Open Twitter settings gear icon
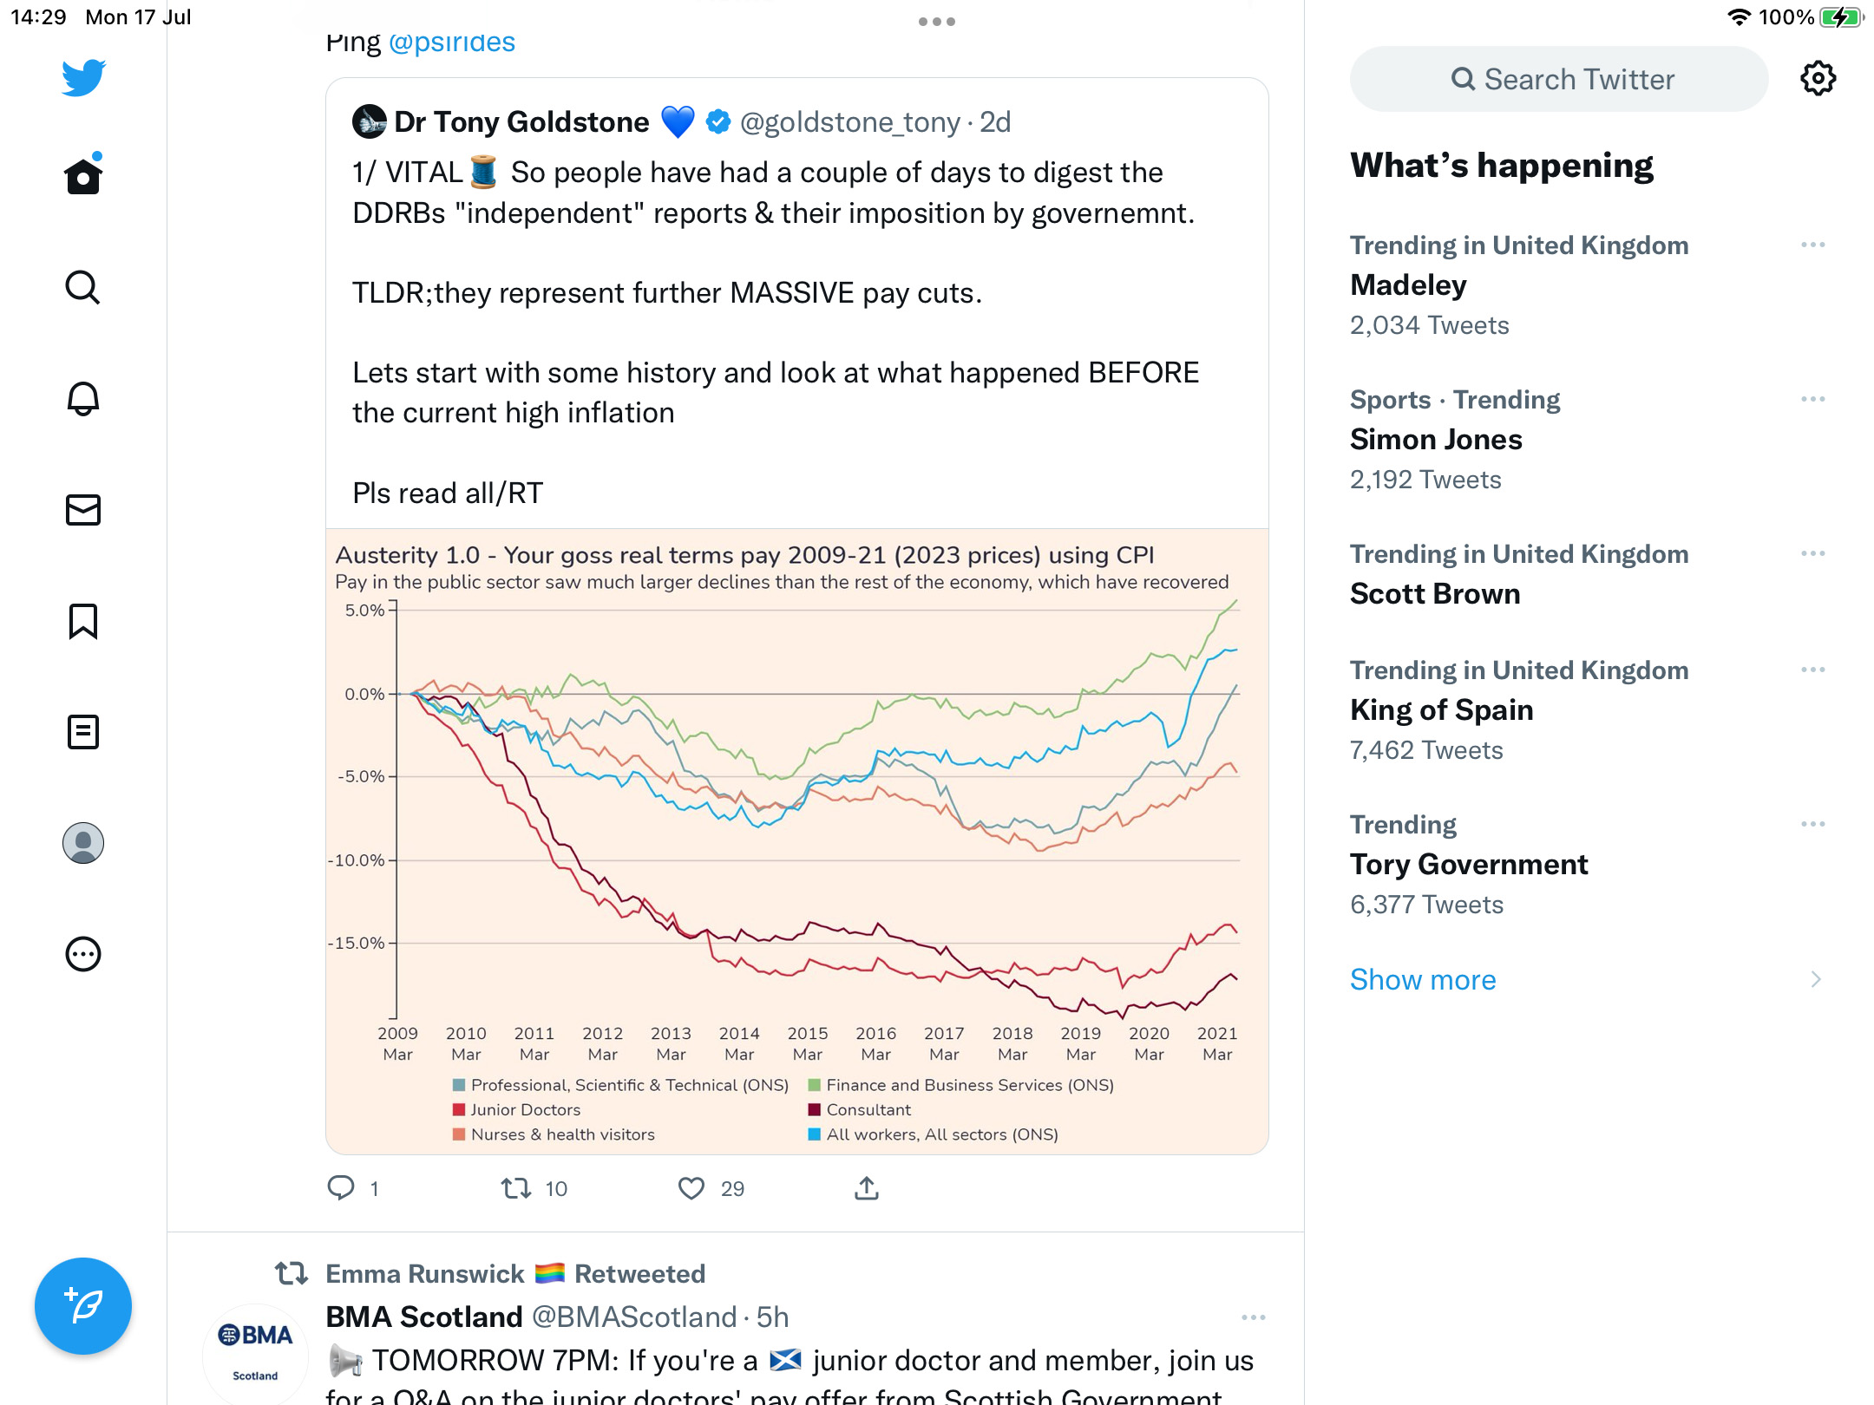 pos(1818,79)
